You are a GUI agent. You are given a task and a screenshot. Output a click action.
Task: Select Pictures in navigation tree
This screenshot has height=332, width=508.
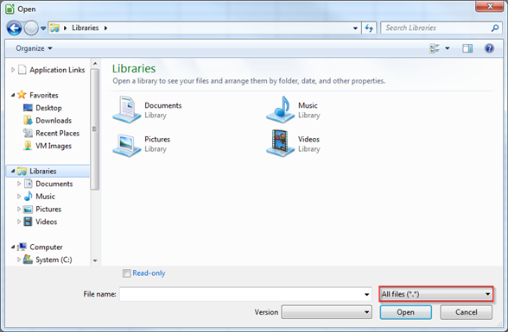tap(48, 210)
